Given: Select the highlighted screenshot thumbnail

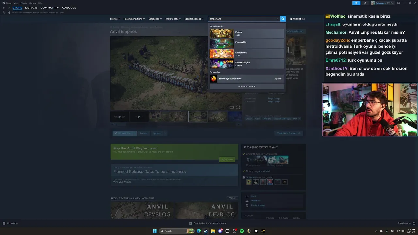Looking at the screenshot, I should click(x=198, y=117).
